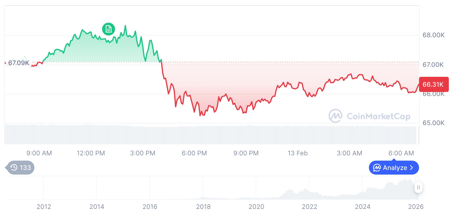This screenshot has width=457, height=213.
Task: Click the green news document marker on chart
Action: point(108,29)
